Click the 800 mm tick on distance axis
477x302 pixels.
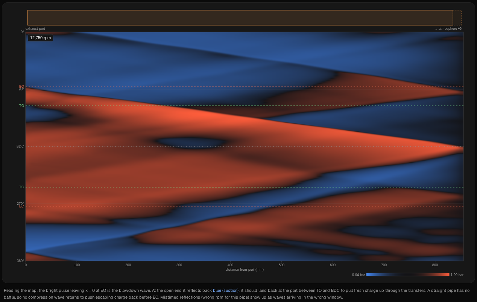point(435,265)
